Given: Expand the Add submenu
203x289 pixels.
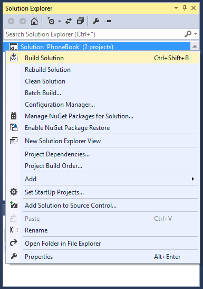Looking at the screenshot, I should click(103, 179).
